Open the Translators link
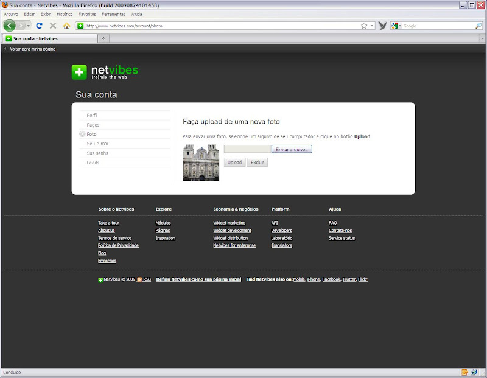 click(281, 245)
